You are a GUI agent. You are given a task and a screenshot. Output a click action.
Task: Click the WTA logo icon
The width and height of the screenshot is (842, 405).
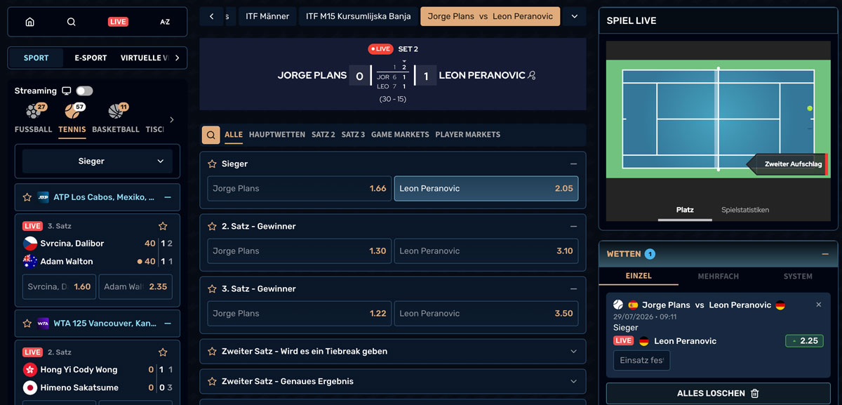pyautogui.click(x=44, y=324)
